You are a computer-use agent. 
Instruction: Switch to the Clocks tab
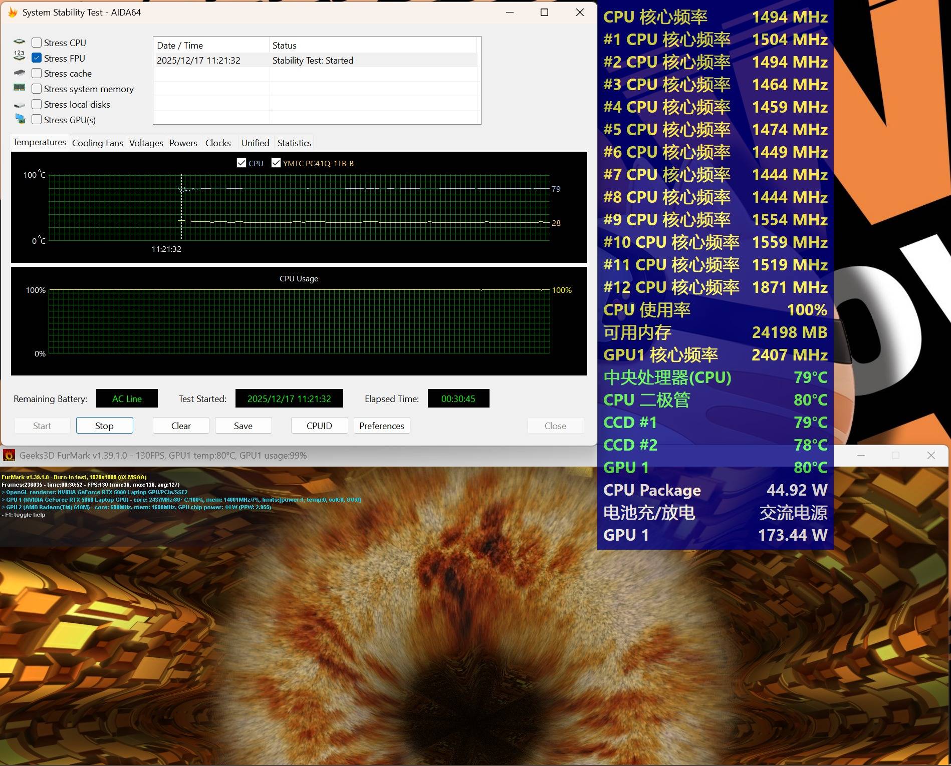[218, 143]
